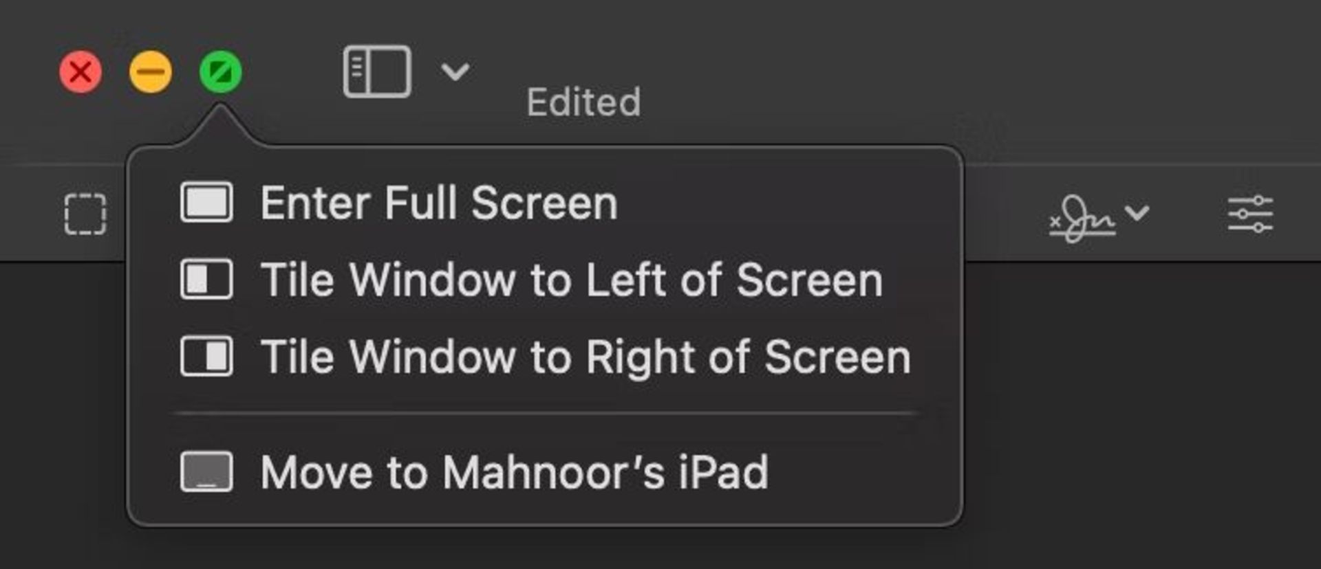This screenshot has height=569, width=1321.
Task: Minimize the window with the yellow button
Action: pyautogui.click(x=151, y=72)
